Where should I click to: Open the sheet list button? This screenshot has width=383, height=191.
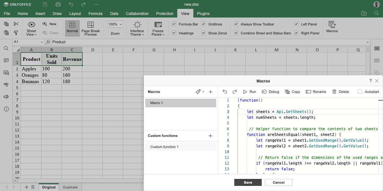[33, 187]
